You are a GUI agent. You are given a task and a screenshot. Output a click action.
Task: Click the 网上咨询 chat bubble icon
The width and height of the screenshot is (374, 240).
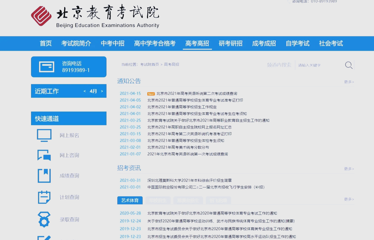point(44,155)
